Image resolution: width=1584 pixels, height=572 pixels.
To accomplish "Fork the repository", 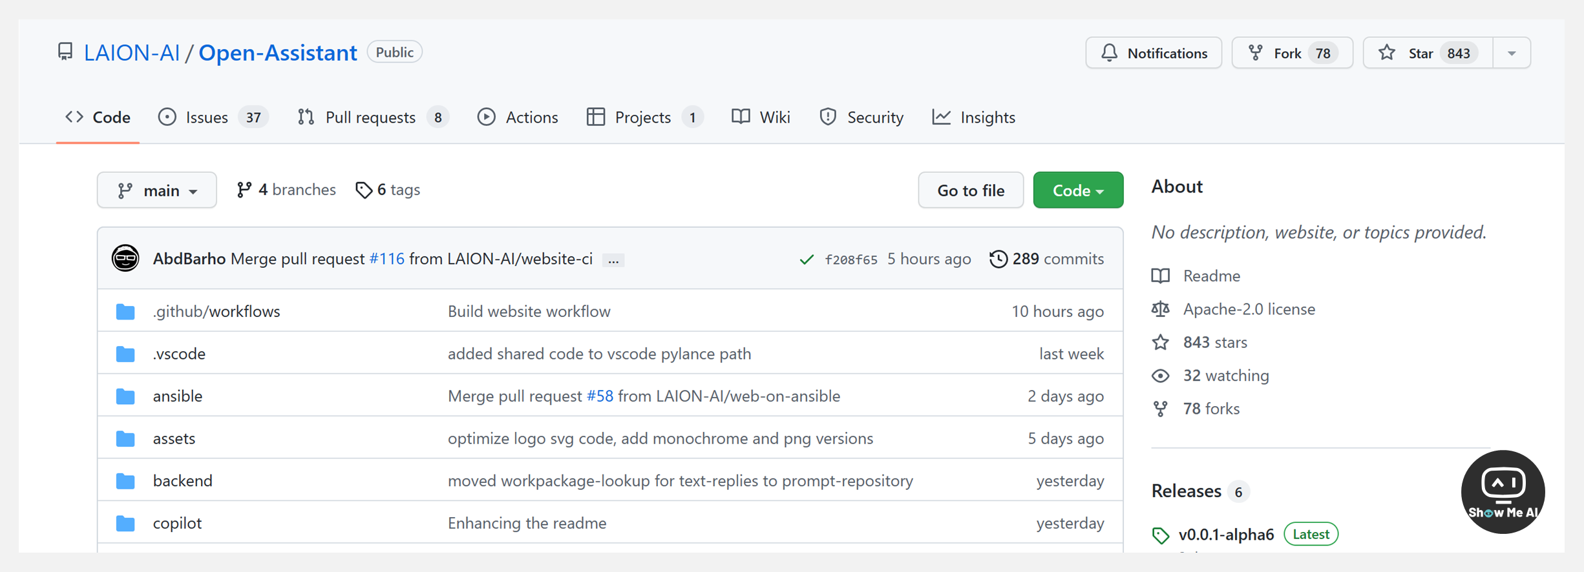I will (1292, 53).
